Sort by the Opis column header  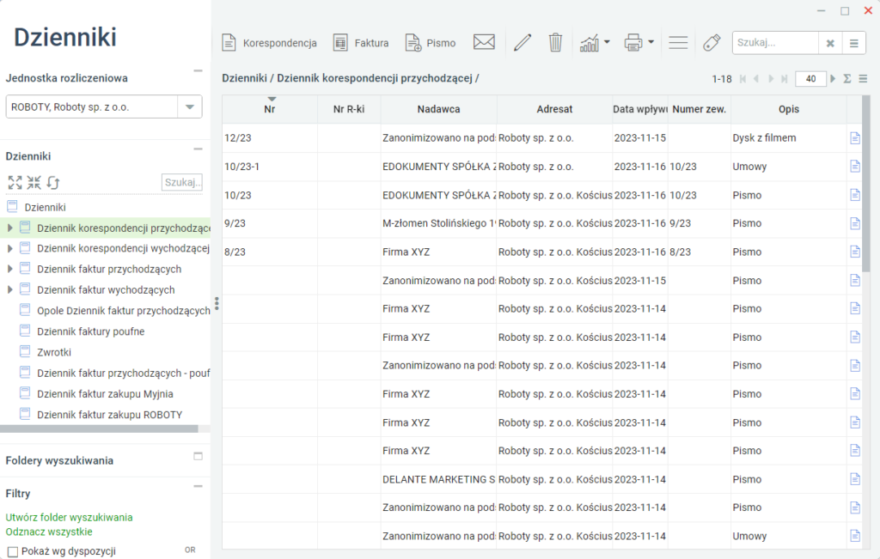(x=789, y=109)
